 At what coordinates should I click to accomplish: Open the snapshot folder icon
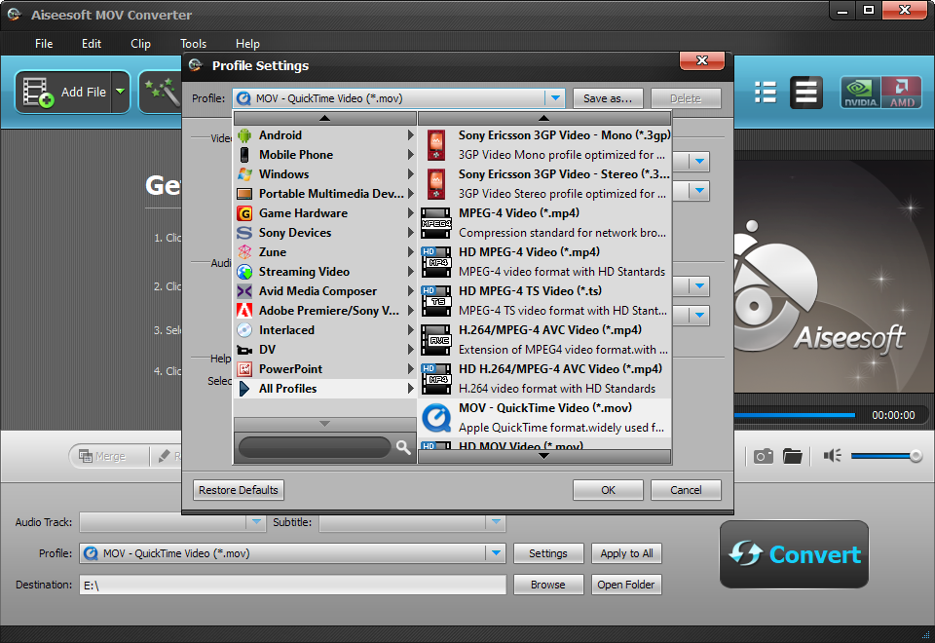(x=793, y=456)
